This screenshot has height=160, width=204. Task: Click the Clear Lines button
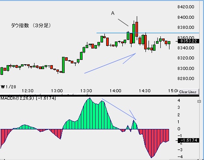[x=188, y=92]
